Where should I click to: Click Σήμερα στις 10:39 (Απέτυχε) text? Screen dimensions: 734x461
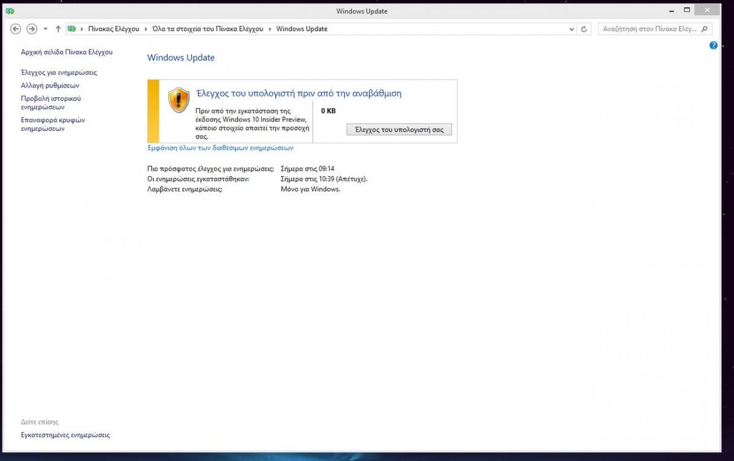point(324,179)
